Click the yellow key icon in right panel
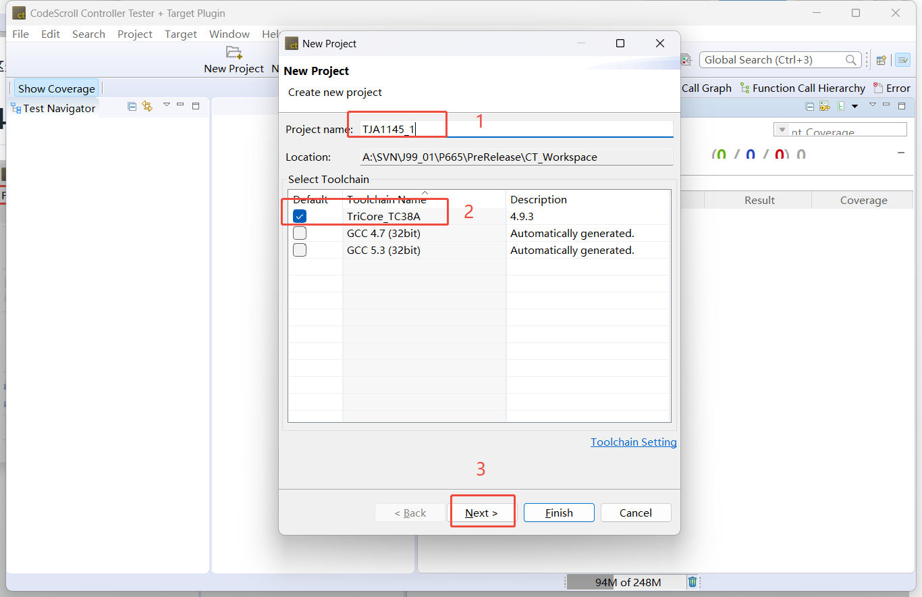Screen dimensions: 922x597 click(x=824, y=106)
